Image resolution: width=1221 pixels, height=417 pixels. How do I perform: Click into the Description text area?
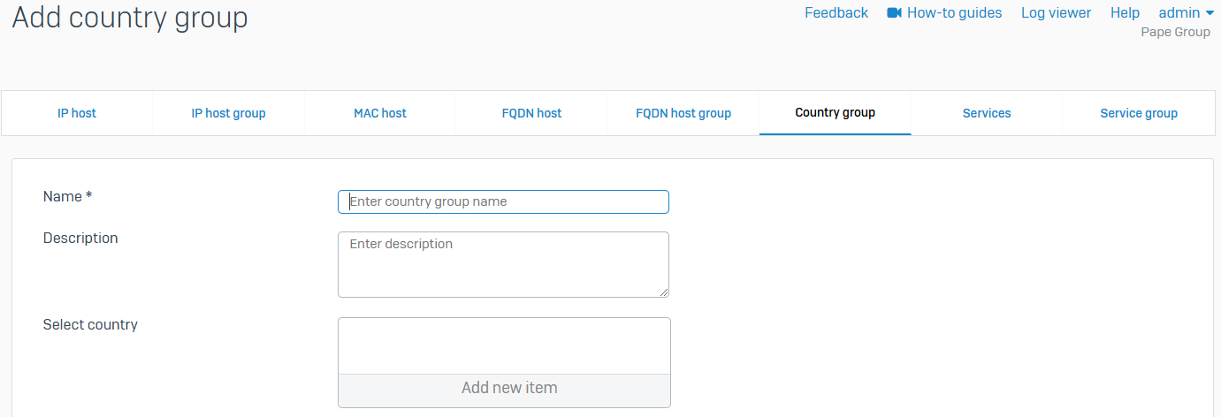click(503, 264)
